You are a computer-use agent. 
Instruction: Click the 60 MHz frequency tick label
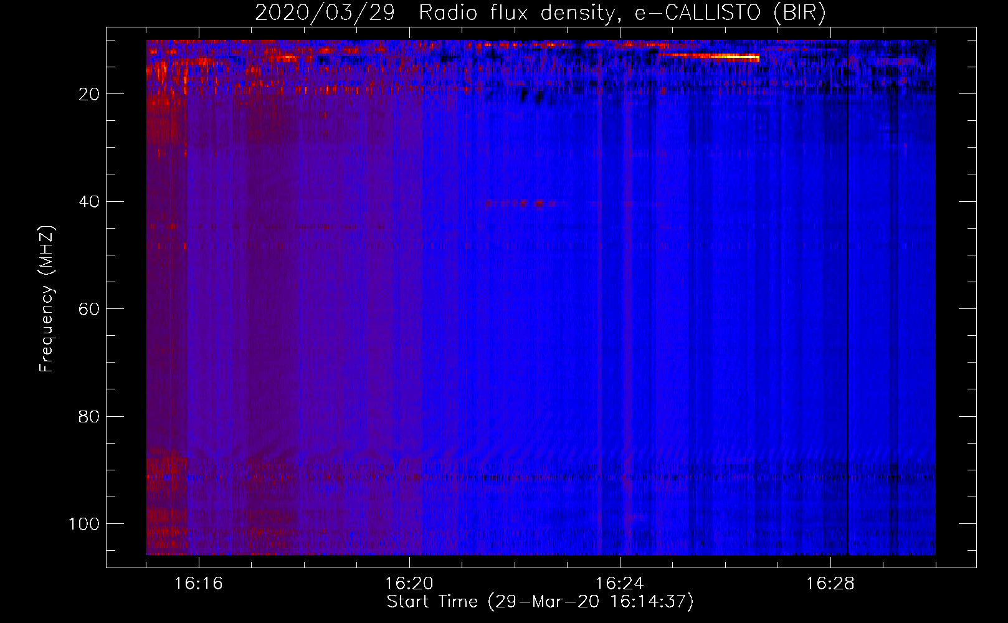(x=89, y=309)
